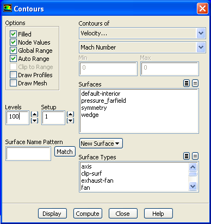
Task: Open the Velocity... category dropdown
Action: 201,33
